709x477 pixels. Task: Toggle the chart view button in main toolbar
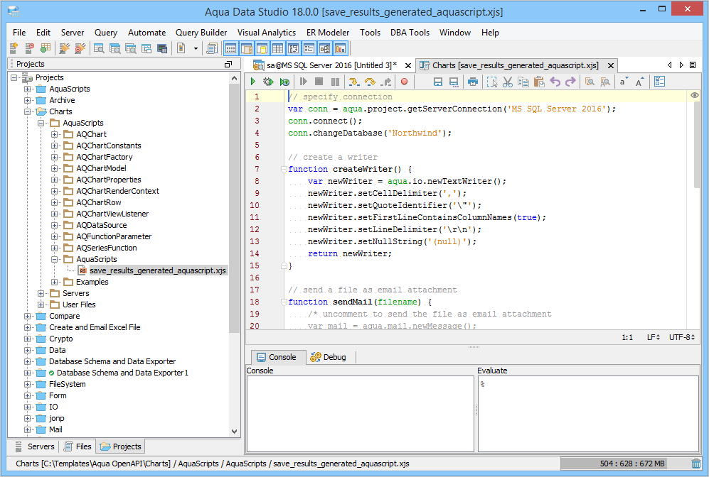(341, 48)
